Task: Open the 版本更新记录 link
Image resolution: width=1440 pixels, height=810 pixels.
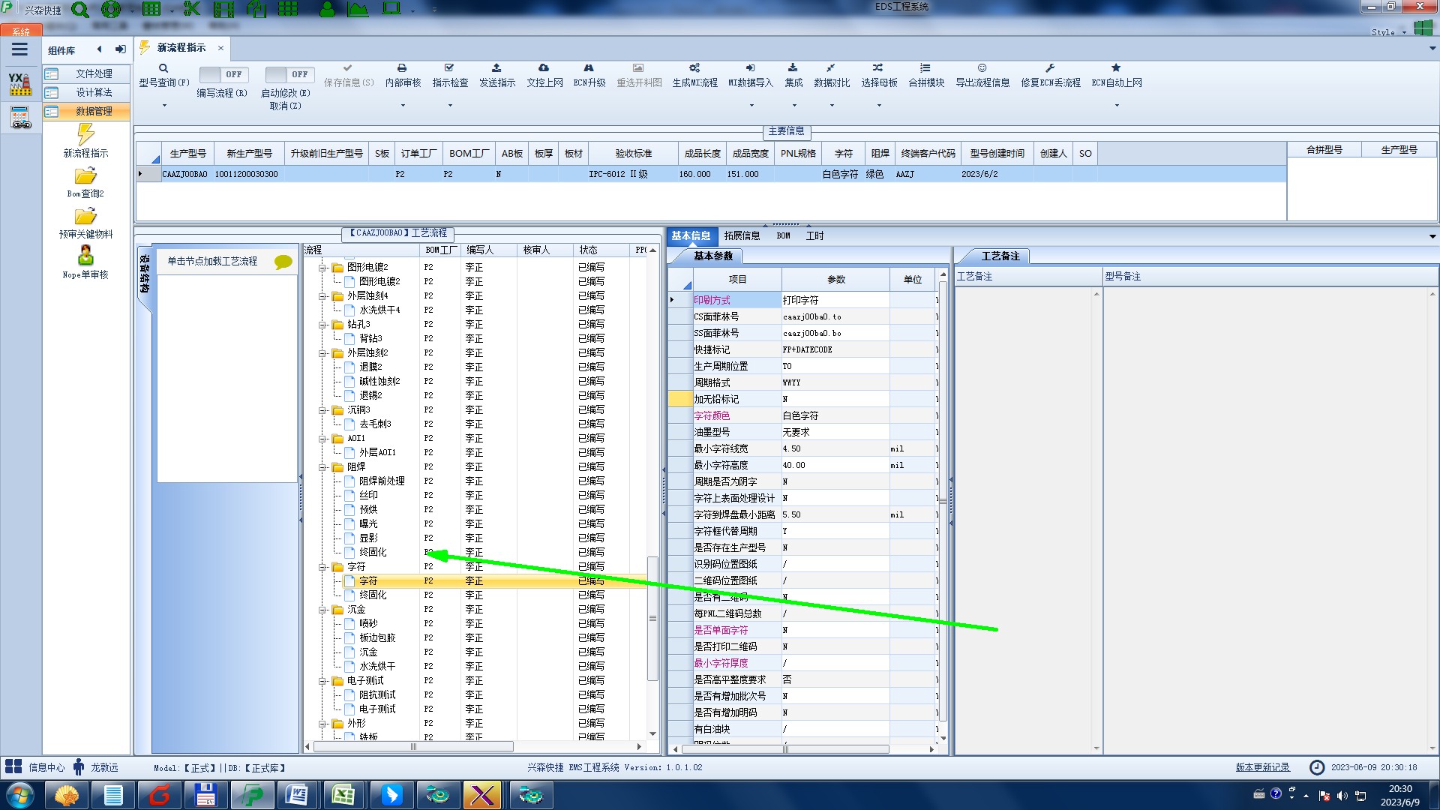Action: click(x=1262, y=767)
